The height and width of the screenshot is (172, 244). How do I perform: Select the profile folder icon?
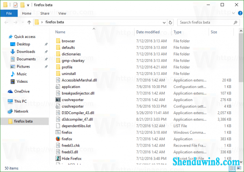pyautogui.click(x=58, y=67)
